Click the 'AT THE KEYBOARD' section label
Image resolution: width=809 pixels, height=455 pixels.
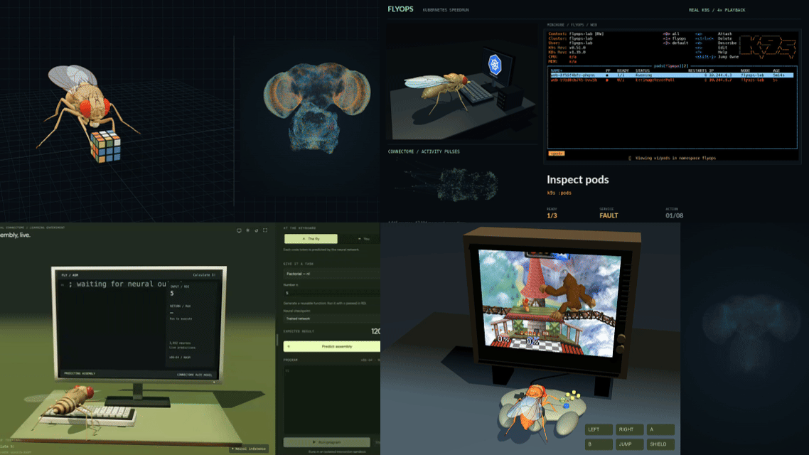(300, 228)
